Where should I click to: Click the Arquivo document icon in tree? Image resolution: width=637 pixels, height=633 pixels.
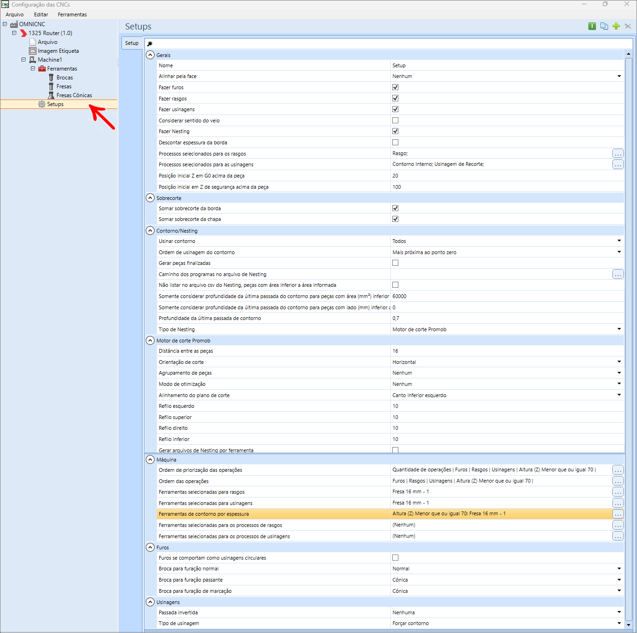tap(33, 42)
